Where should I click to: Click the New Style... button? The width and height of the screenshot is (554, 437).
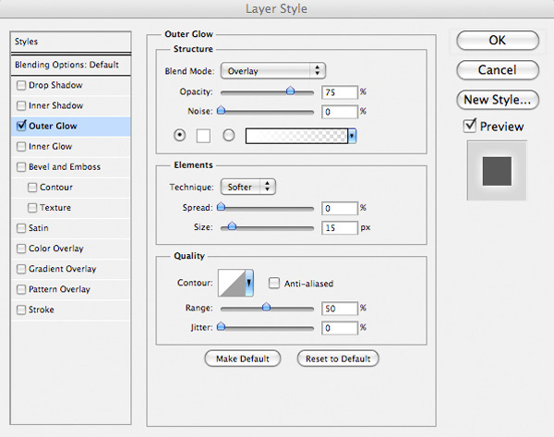coord(498,100)
